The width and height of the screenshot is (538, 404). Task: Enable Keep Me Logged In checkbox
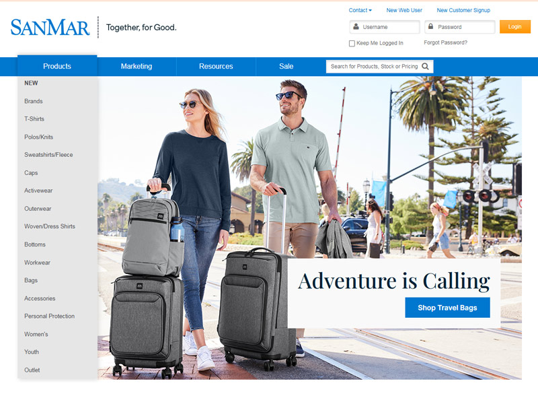tap(352, 43)
